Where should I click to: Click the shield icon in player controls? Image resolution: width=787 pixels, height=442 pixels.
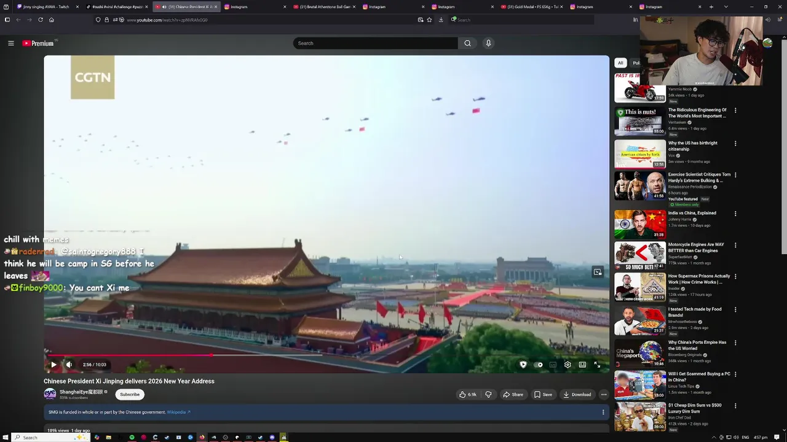pyautogui.click(x=523, y=365)
